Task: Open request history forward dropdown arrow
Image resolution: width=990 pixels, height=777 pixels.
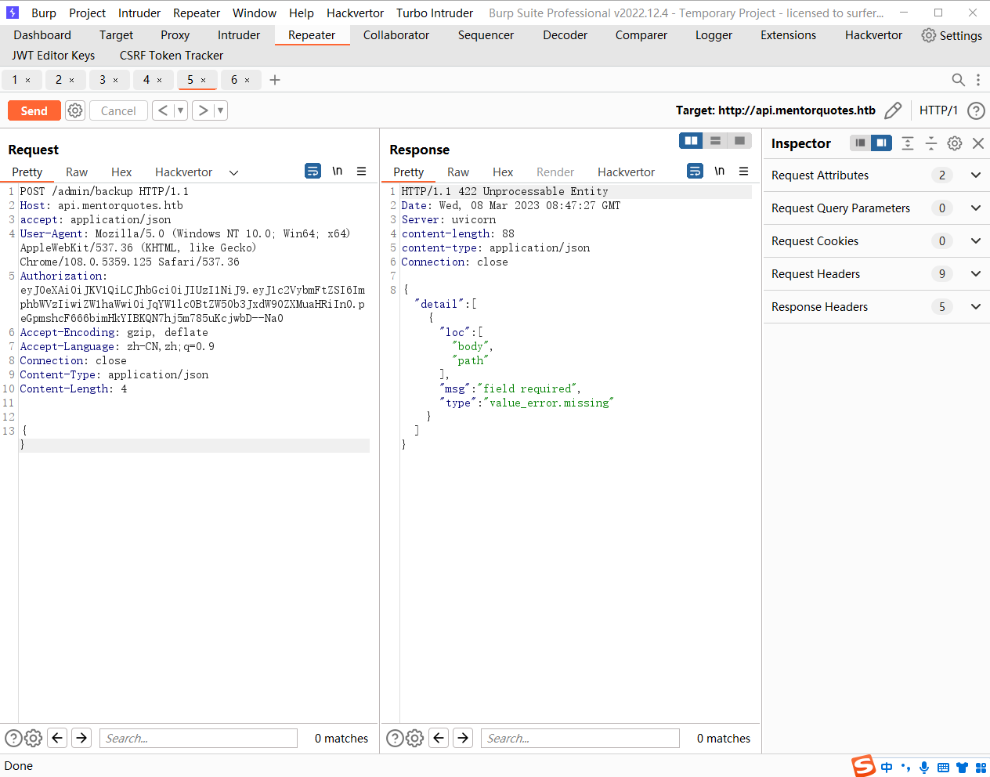Action: click(221, 110)
